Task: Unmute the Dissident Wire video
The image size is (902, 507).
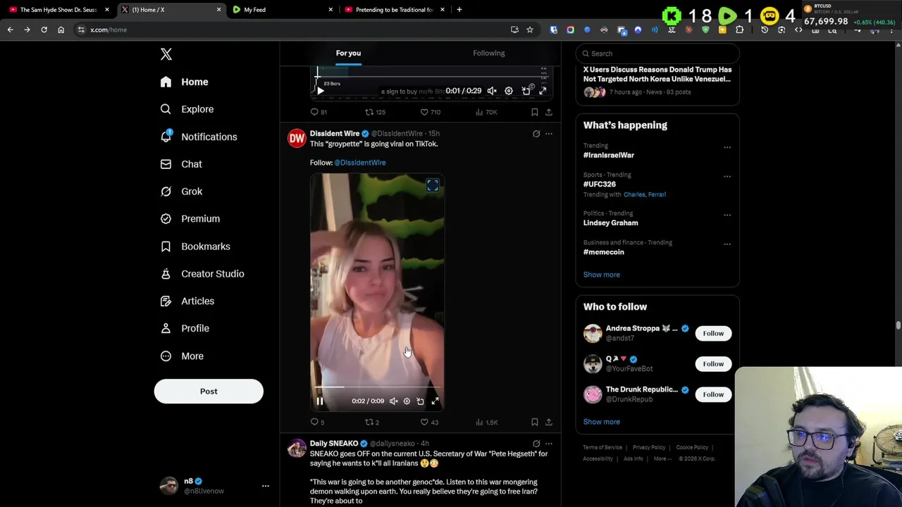Action: coord(394,401)
